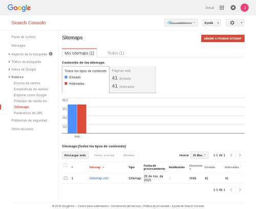The width and height of the screenshot is (256, 209).
Task: Open Explorar como Google
Action: coord(30,95)
